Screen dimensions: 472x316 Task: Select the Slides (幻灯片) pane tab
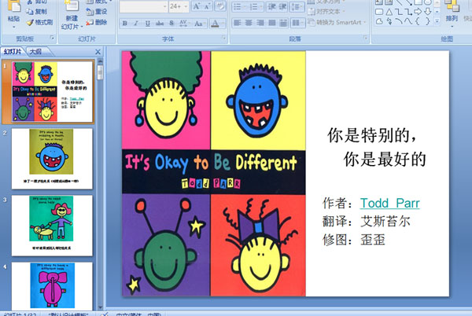[13, 52]
